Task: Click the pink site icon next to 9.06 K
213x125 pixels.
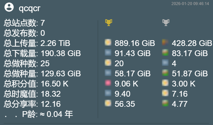Action: pos(108,83)
